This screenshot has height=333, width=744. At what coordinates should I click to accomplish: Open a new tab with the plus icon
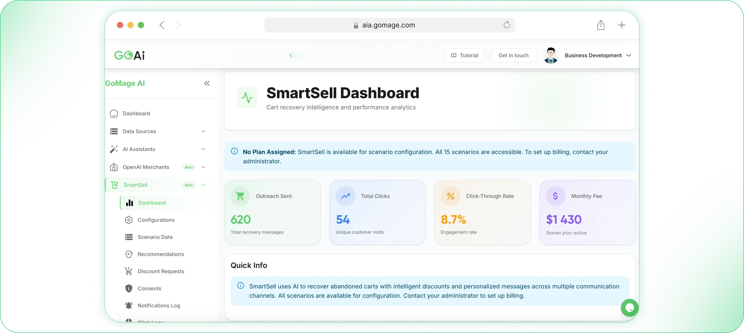(622, 25)
